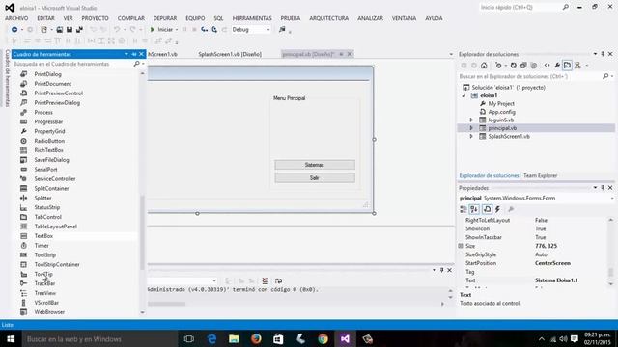Open the ARCHIVO menu
The height and width of the screenshot is (347, 618).
click(x=16, y=18)
